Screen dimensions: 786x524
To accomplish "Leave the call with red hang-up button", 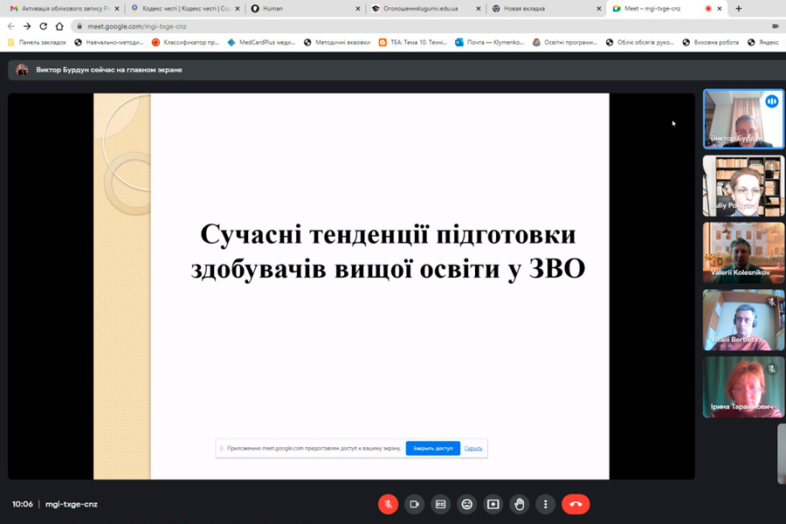I will [x=576, y=504].
